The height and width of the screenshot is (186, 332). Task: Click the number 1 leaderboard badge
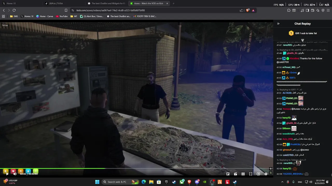(291, 33)
